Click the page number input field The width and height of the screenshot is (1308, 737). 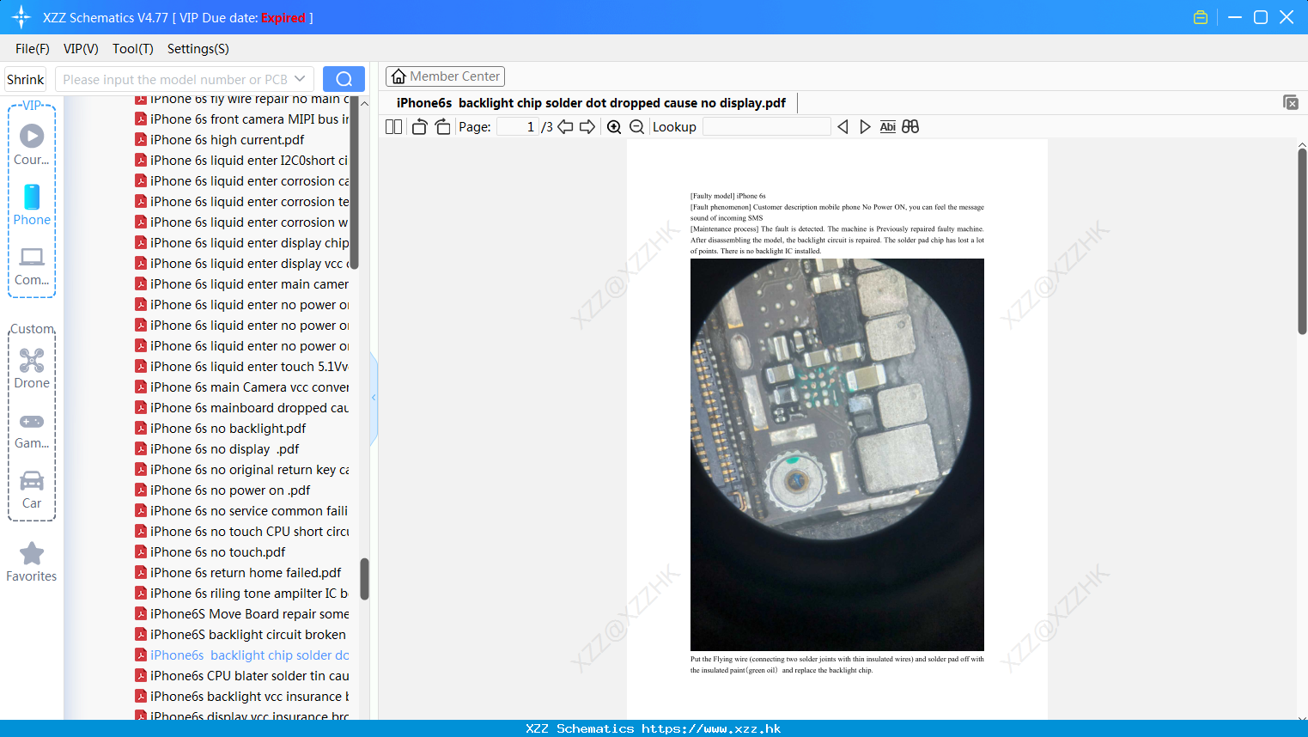[x=517, y=126]
